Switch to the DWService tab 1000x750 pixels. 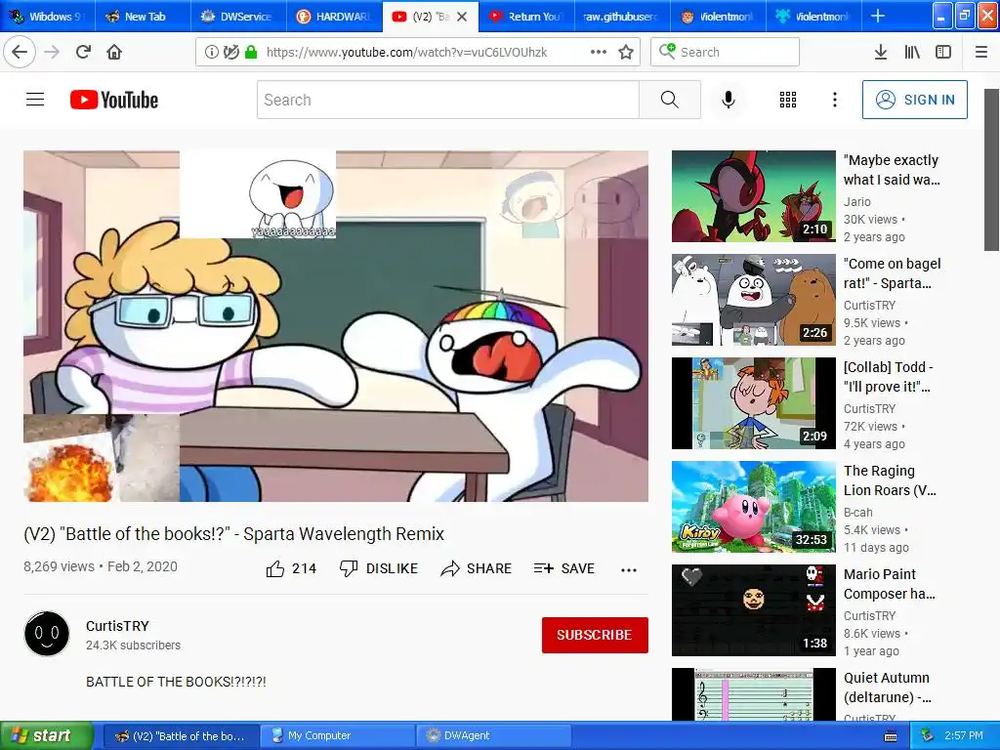coord(238,17)
